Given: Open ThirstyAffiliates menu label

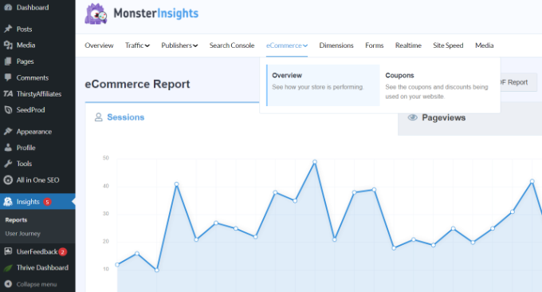Looking at the screenshot, I should tap(39, 94).
